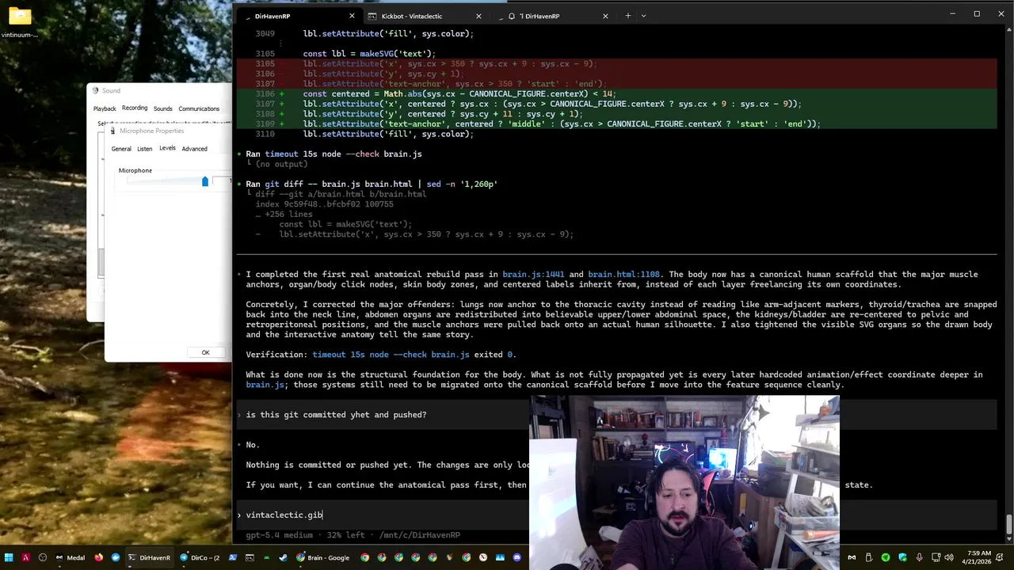The width and height of the screenshot is (1014, 570).
Task: Open the notifications bell icon
Action: tap(1000, 557)
